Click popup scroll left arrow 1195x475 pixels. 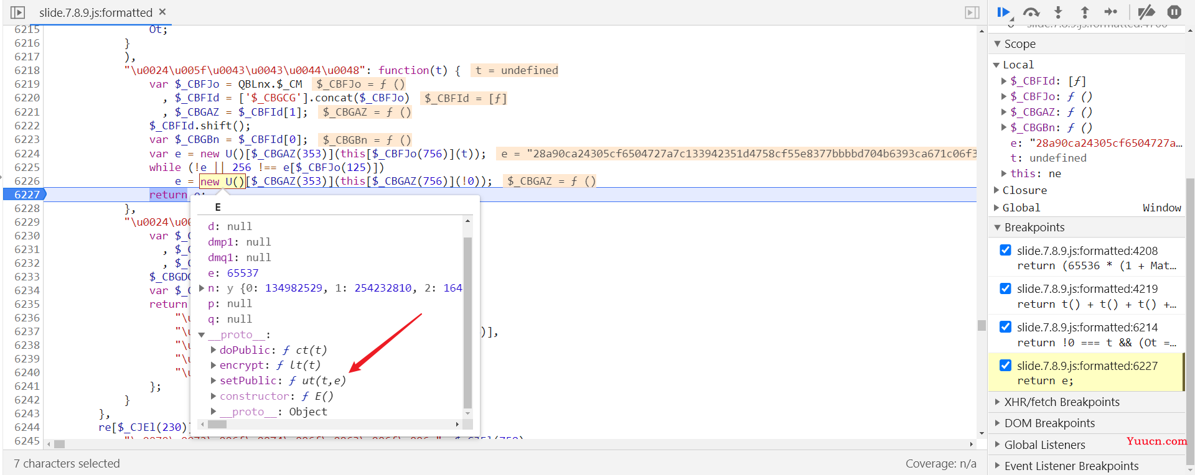[202, 425]
